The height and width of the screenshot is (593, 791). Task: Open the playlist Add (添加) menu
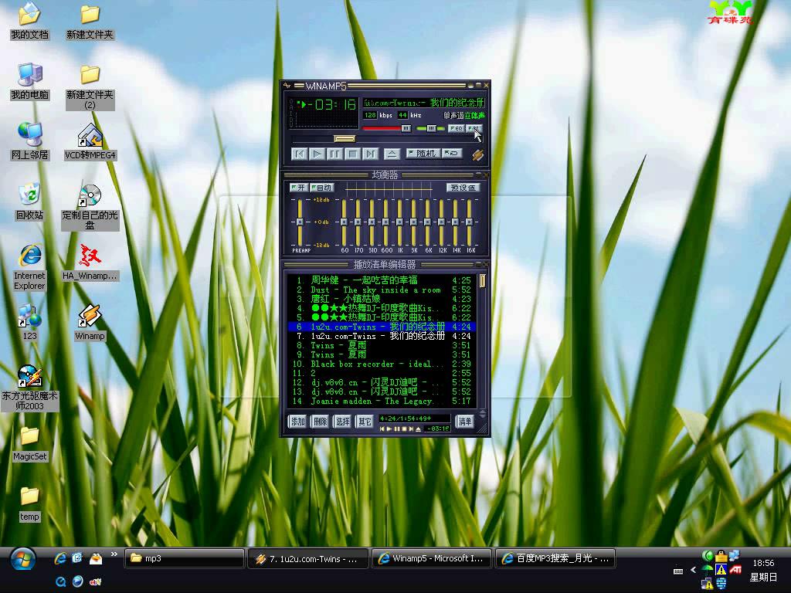[x=297, y=422]
